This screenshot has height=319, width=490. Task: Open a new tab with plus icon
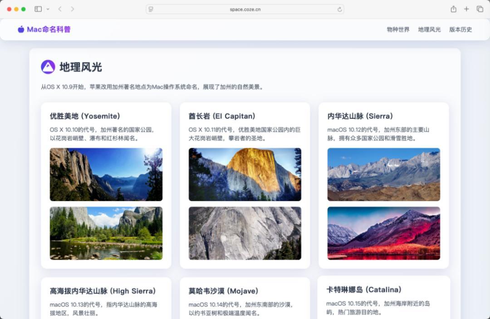(466, 9)
